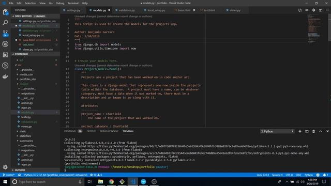Screen dimensions: 331x186
Task: Open Task View on the taskbar
Action: [89, 181]
